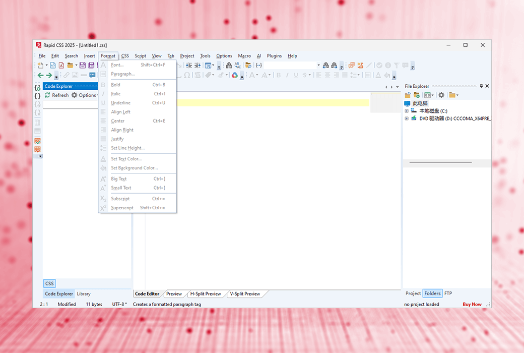
Task: Switch to the Project tab
Action: (413, 293)
